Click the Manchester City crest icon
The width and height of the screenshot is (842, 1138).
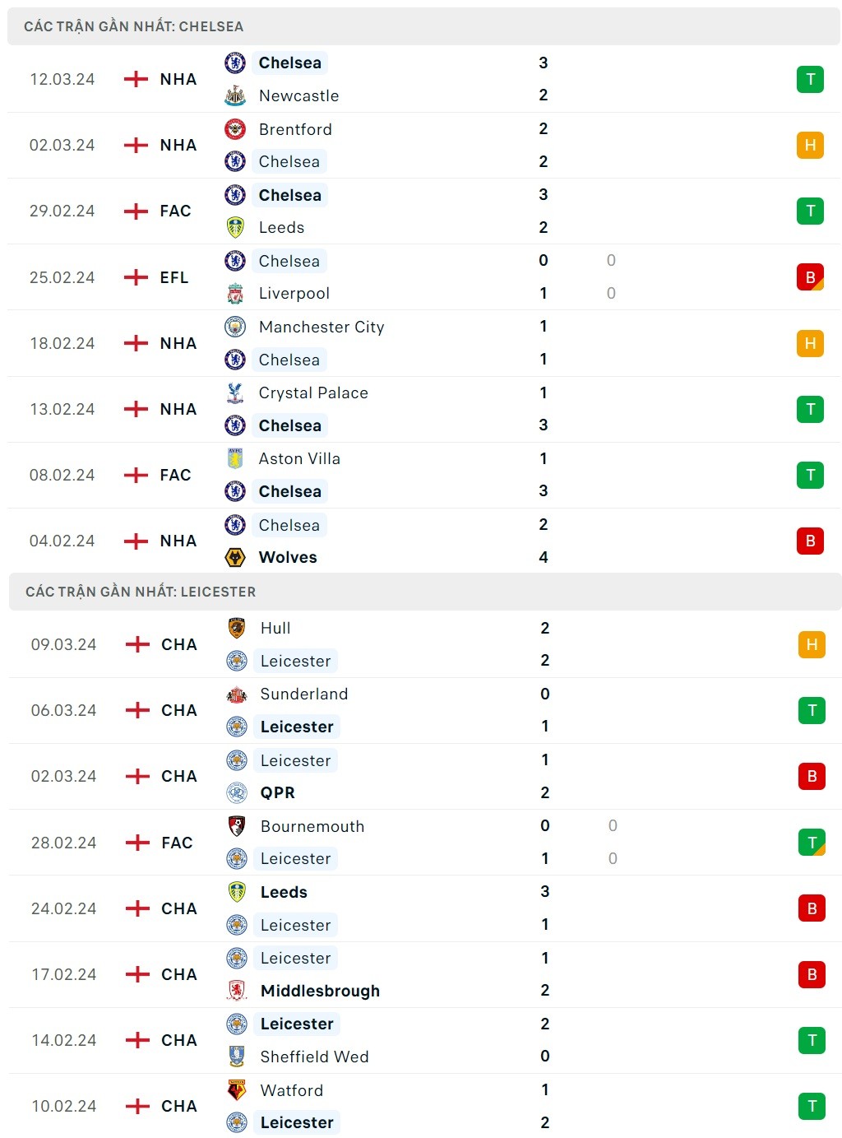tap(235, 327)
